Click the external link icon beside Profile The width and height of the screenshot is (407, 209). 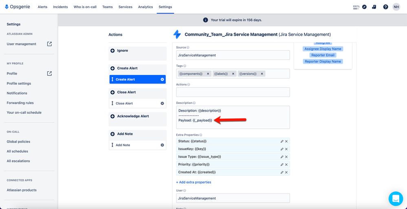[49, 73]
